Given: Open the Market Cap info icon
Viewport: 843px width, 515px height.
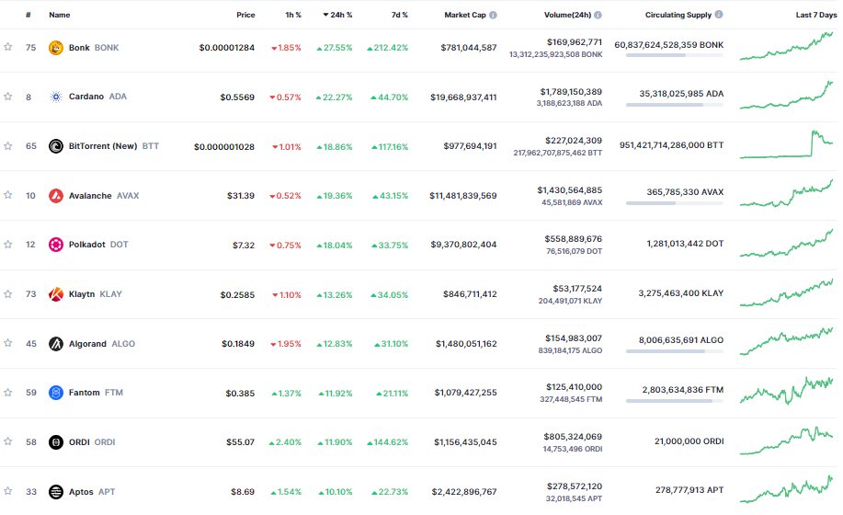Looking at the screenshot, I should [493, 16].
